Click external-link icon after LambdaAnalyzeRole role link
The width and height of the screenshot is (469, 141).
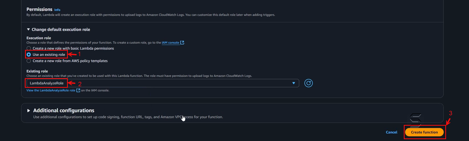[78, 90]
